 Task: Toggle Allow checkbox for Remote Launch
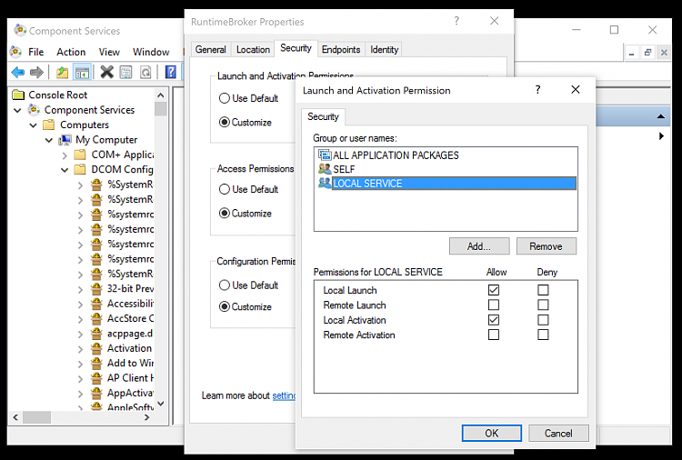[493, 305]
